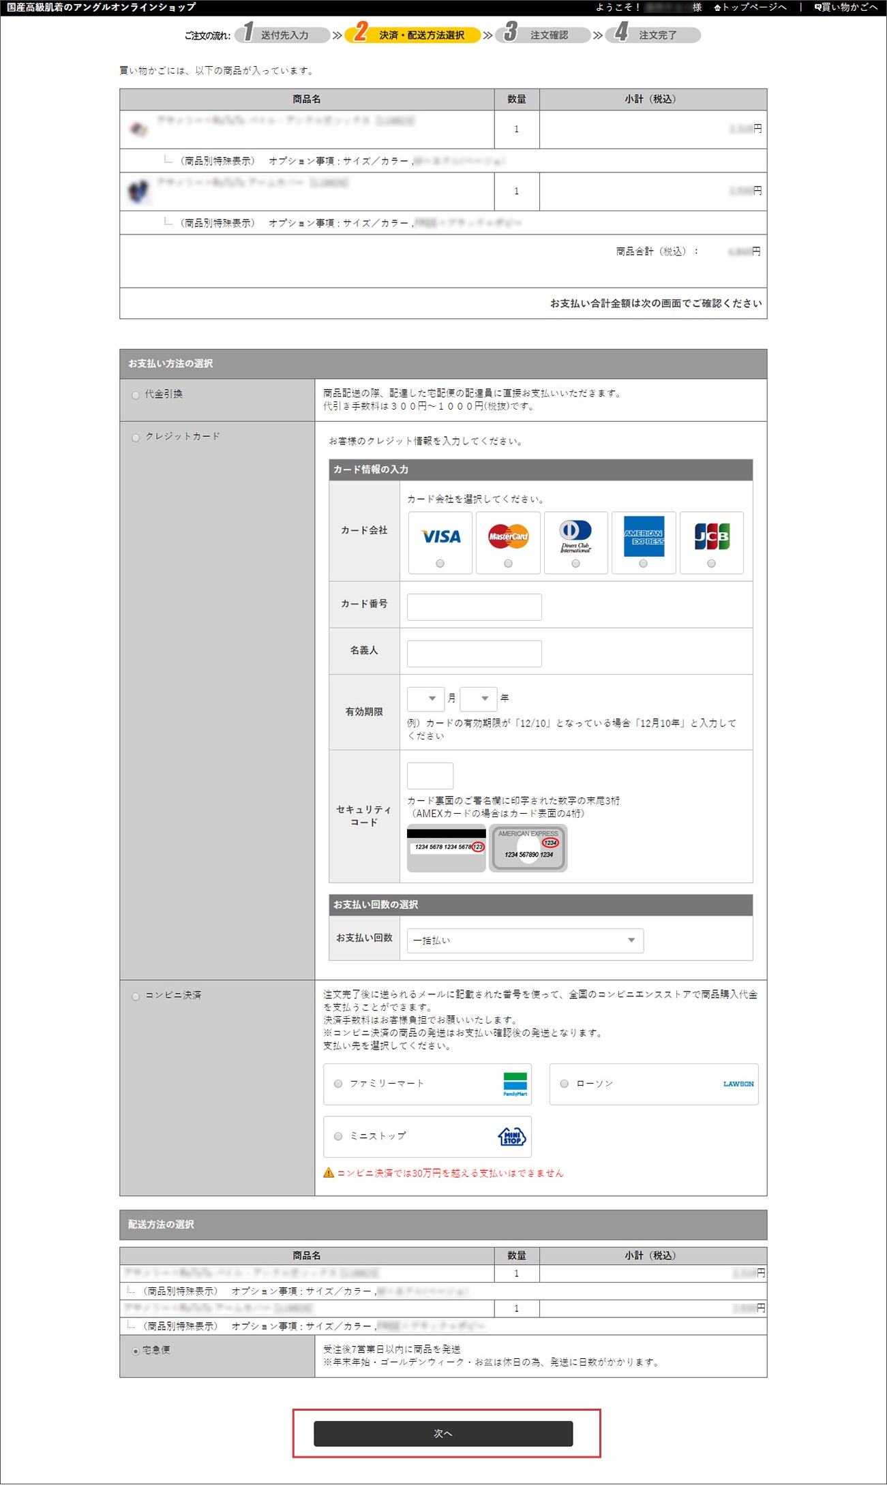Open the expiration month dropdown
The height and width of the screenshot is (1485, 887).
tap(425, 699)
